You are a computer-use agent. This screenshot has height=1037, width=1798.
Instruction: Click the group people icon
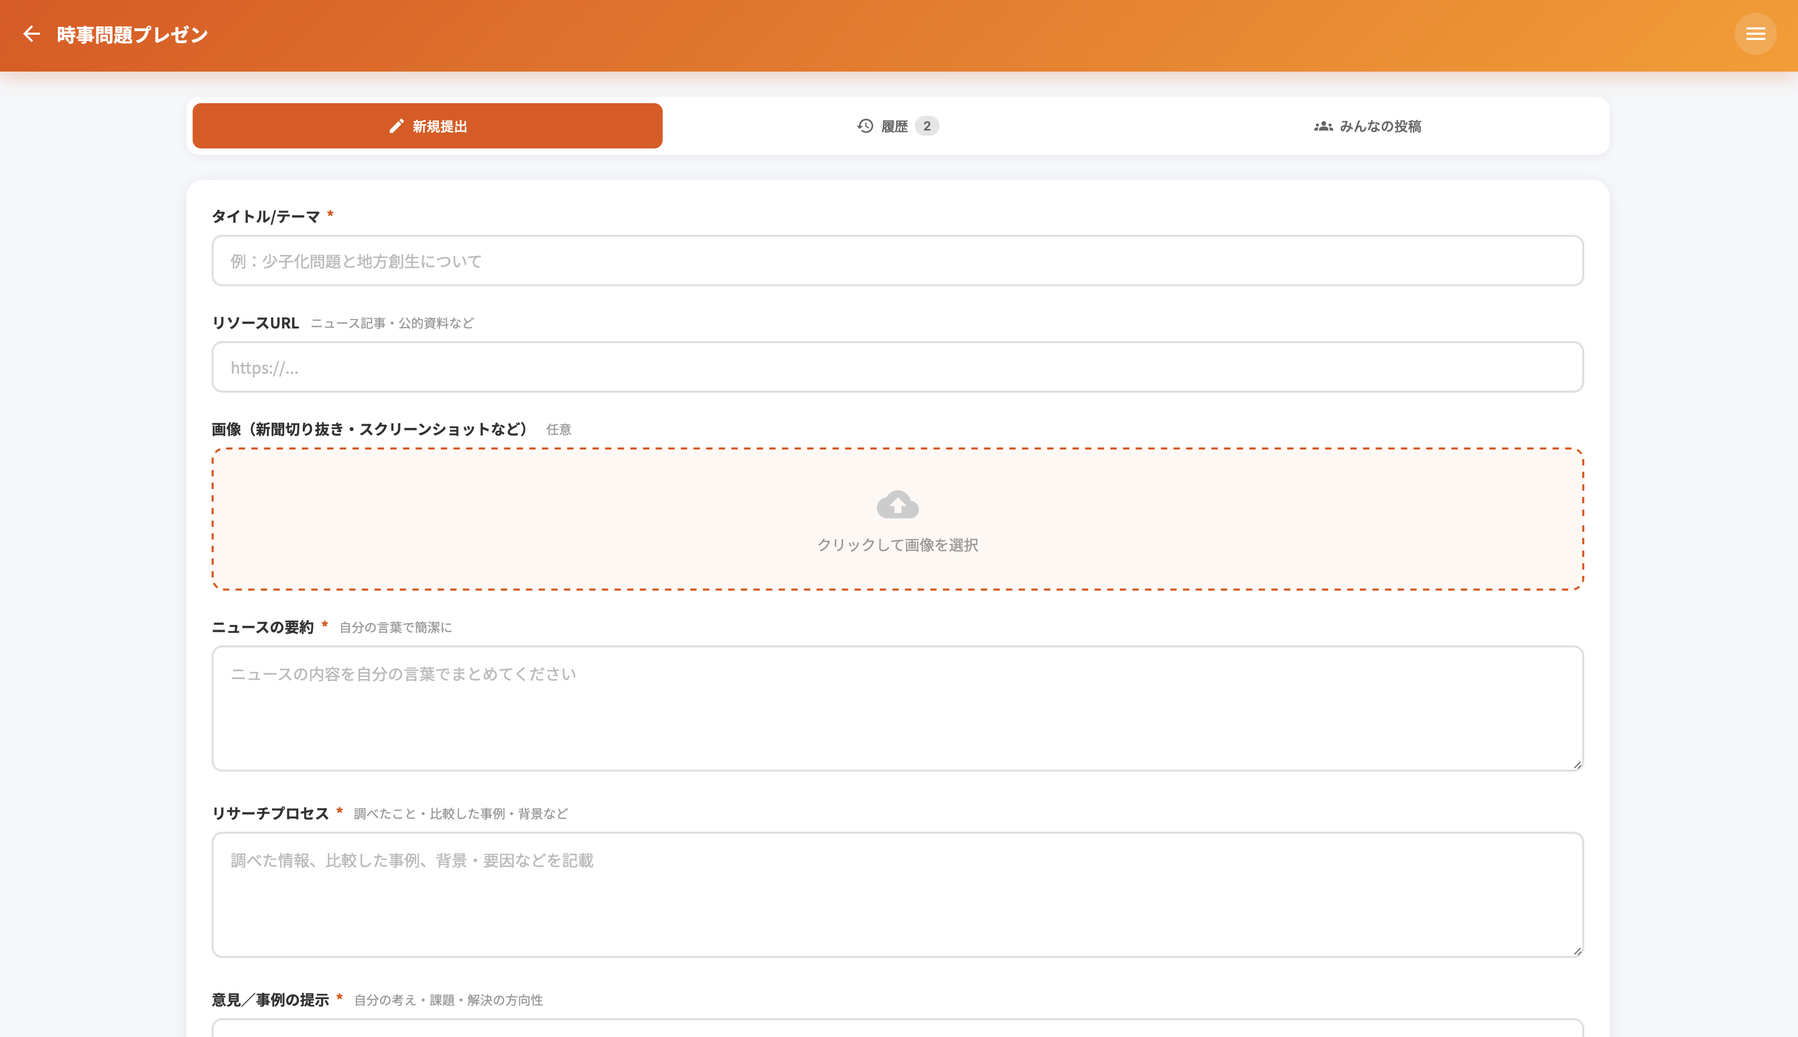tap(1323, 126)
